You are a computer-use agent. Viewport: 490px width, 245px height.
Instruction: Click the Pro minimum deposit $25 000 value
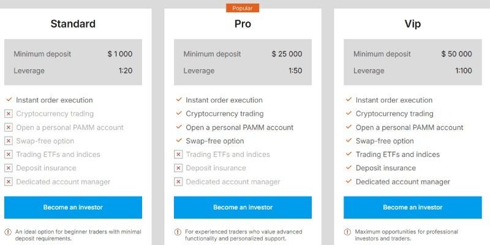(287, 54)
